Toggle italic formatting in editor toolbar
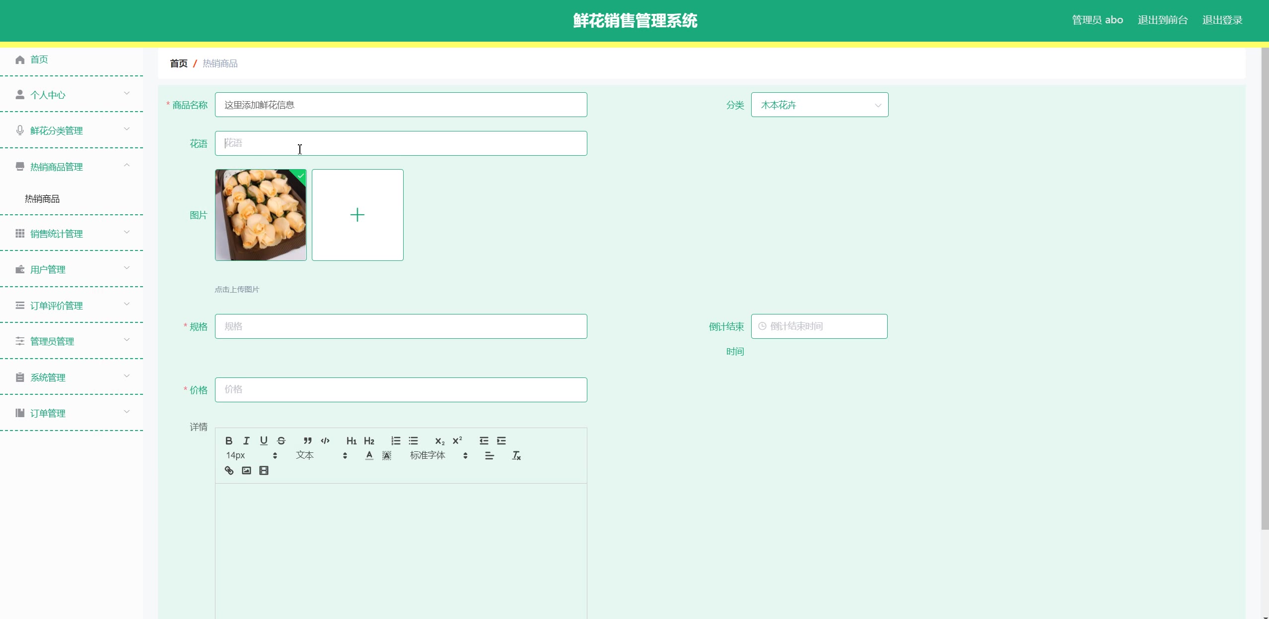The height and width of the screenshot is (619, 1269). pyautogui.click(x=246, y=440)
